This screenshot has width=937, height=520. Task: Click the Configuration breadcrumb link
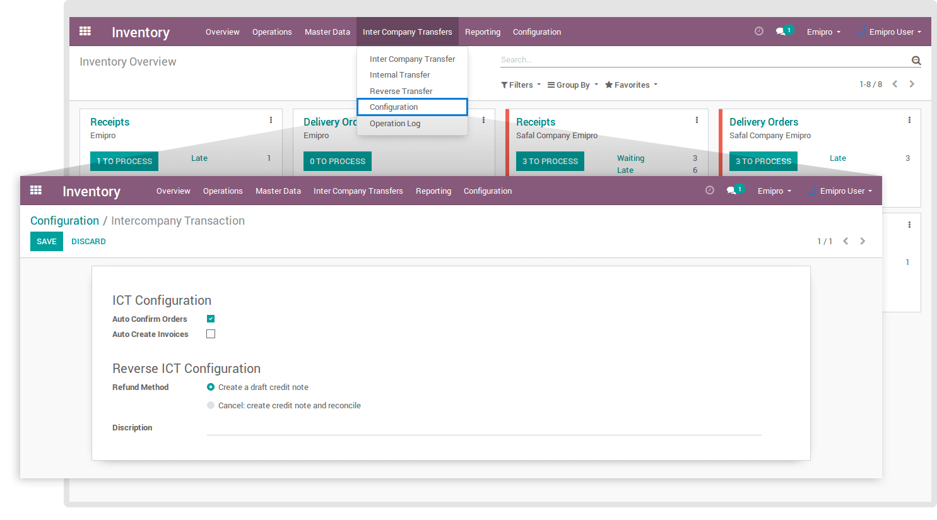point(64,221)
